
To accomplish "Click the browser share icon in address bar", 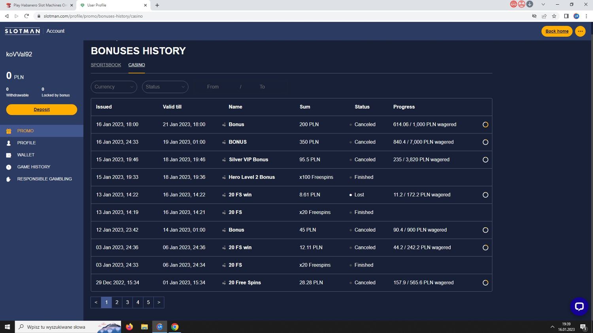I will click(x=544, y=16).
